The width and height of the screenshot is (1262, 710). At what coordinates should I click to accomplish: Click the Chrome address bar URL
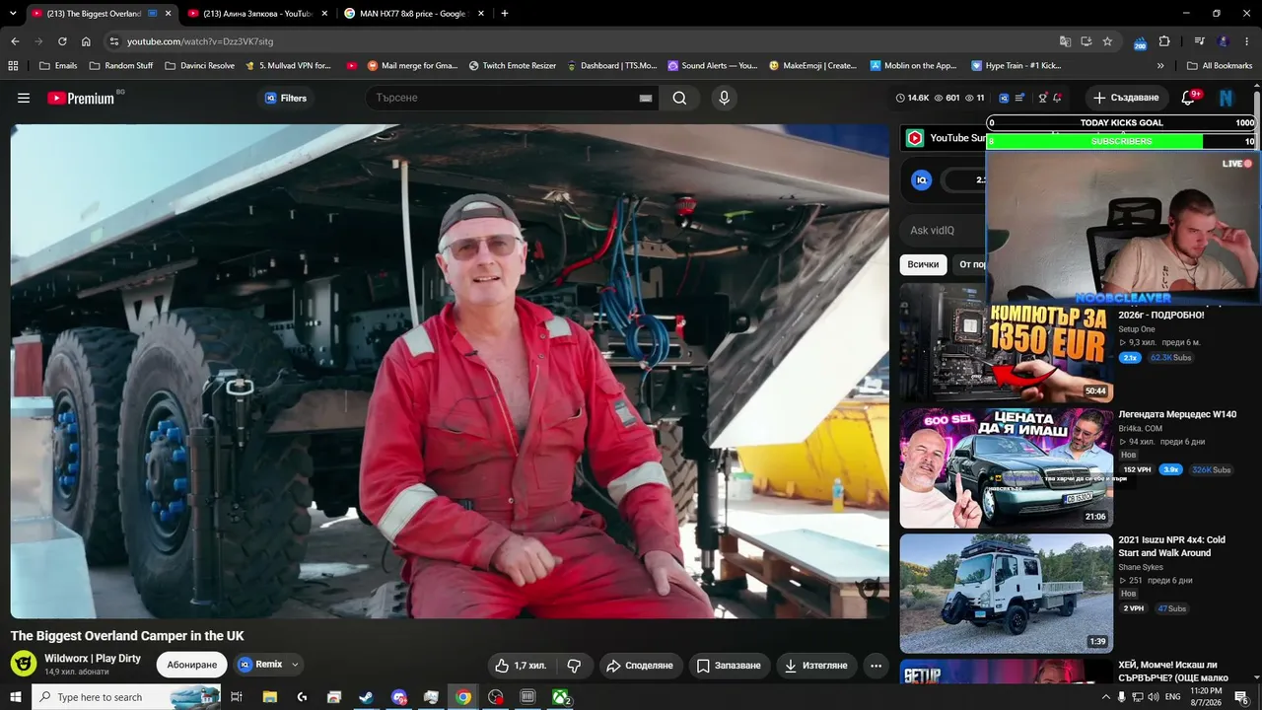click(200, 41)
